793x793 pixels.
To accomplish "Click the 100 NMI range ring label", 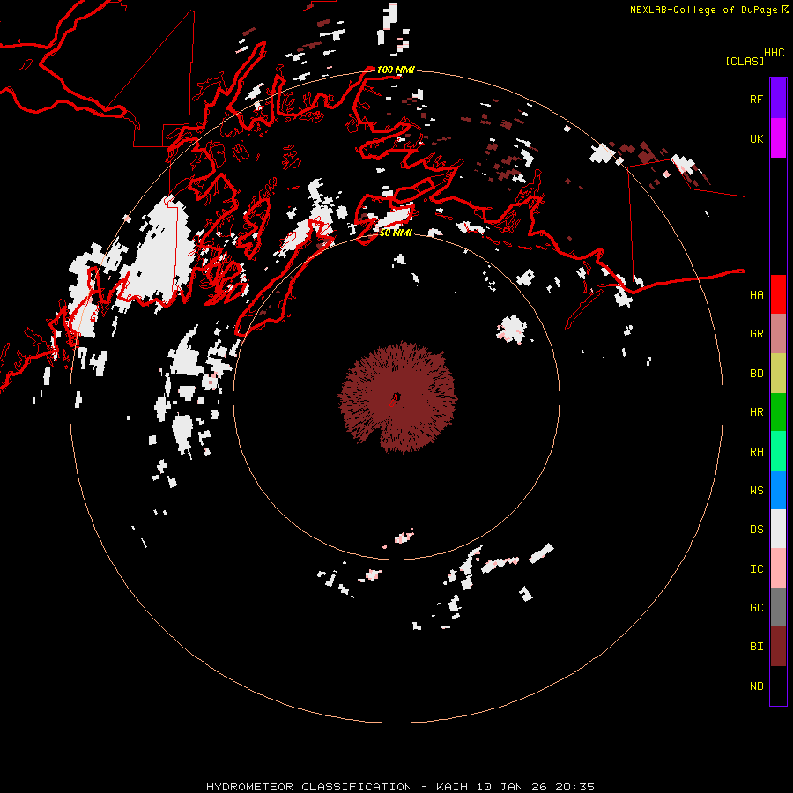I will [396, 70].
